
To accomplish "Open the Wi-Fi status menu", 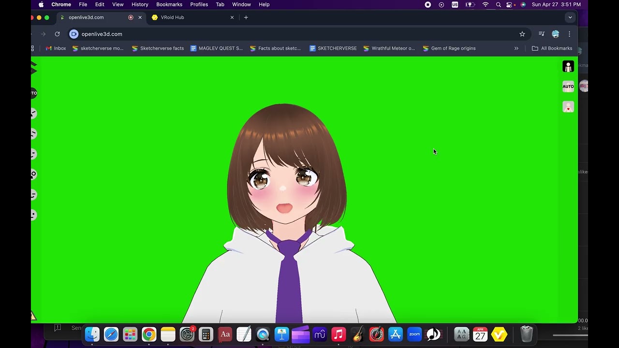I will (486, 4).
